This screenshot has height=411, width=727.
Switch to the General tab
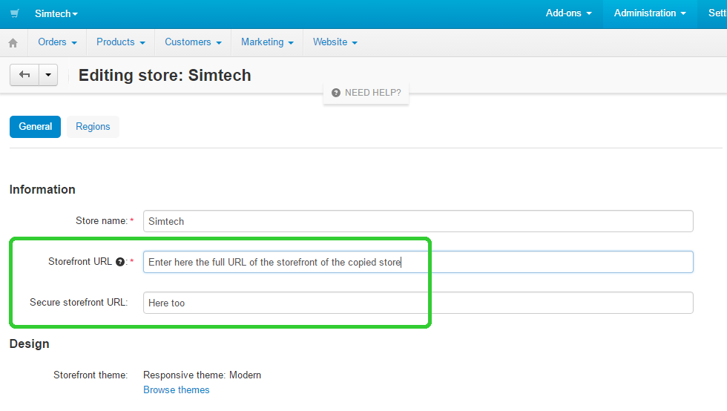tap(36, 127)
